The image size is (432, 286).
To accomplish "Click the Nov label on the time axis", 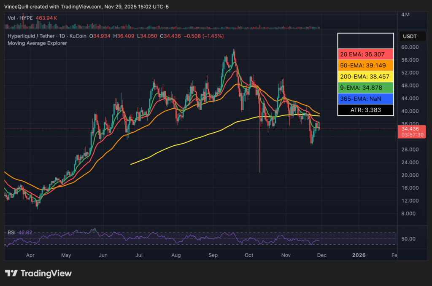I will [x=286, y=255].
